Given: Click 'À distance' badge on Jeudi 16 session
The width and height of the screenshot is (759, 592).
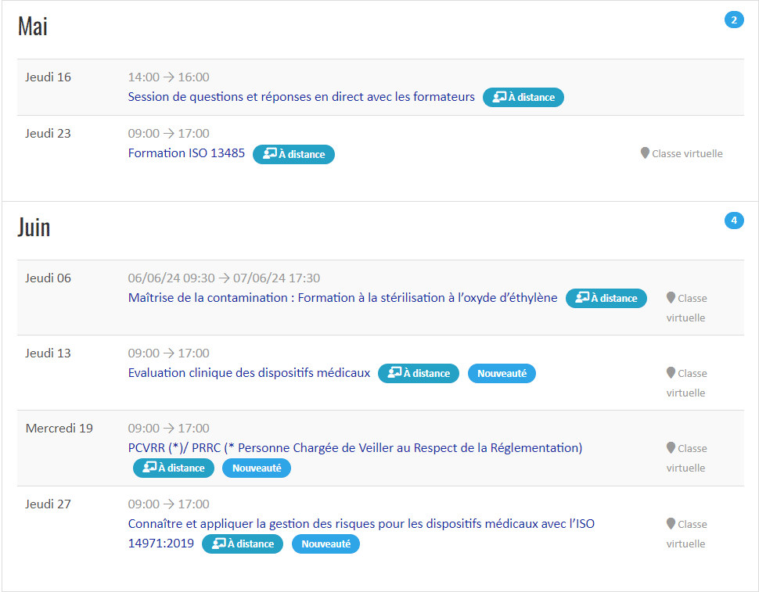Looking at the screenshot, I should [523, 98].
